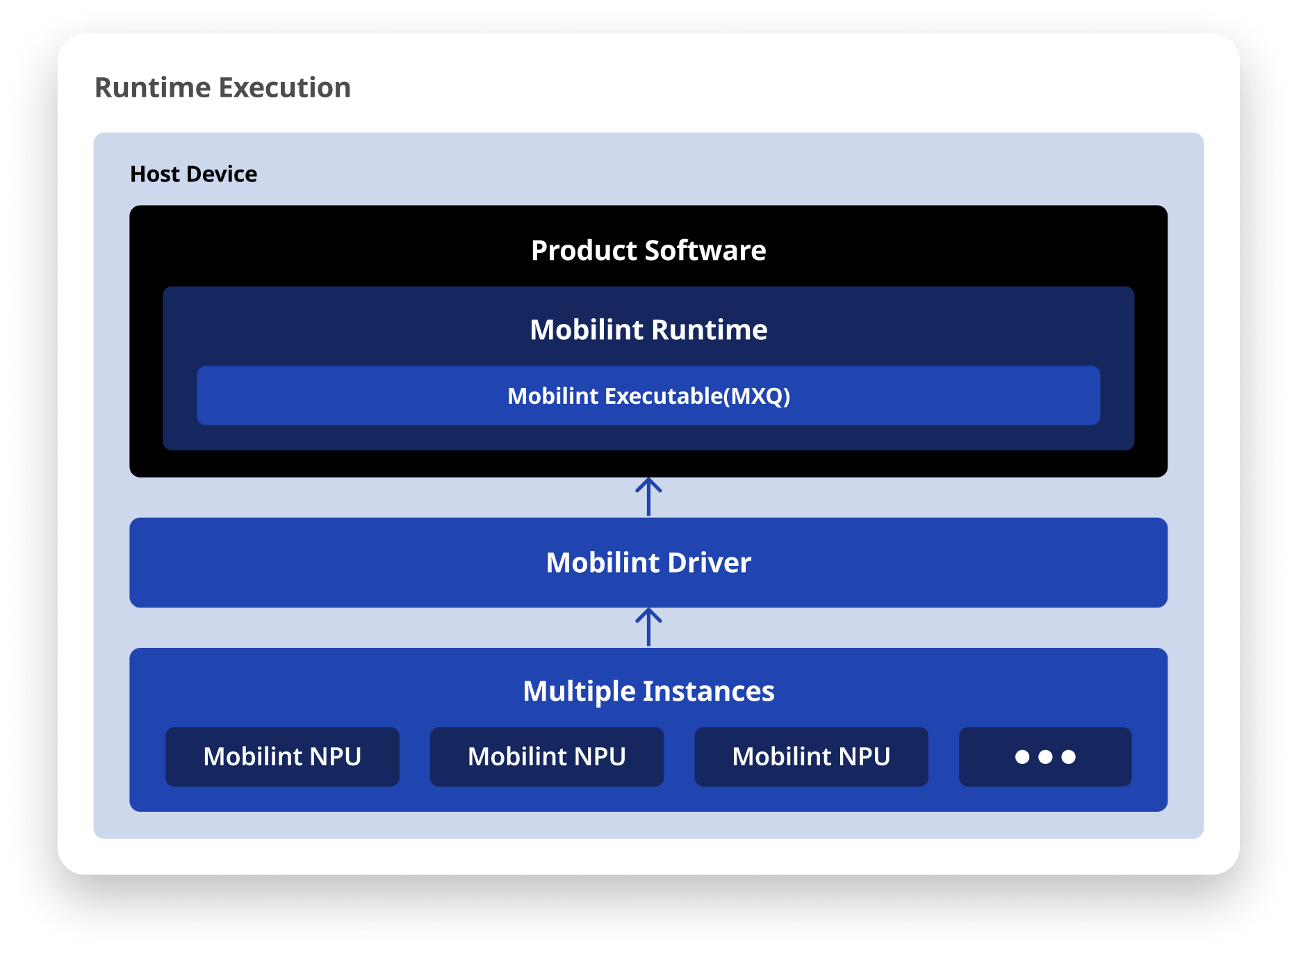Toggle the arrow between Driver and Runtime
The height and width of the screenshot is (953, 1294).
coord(648,495)
